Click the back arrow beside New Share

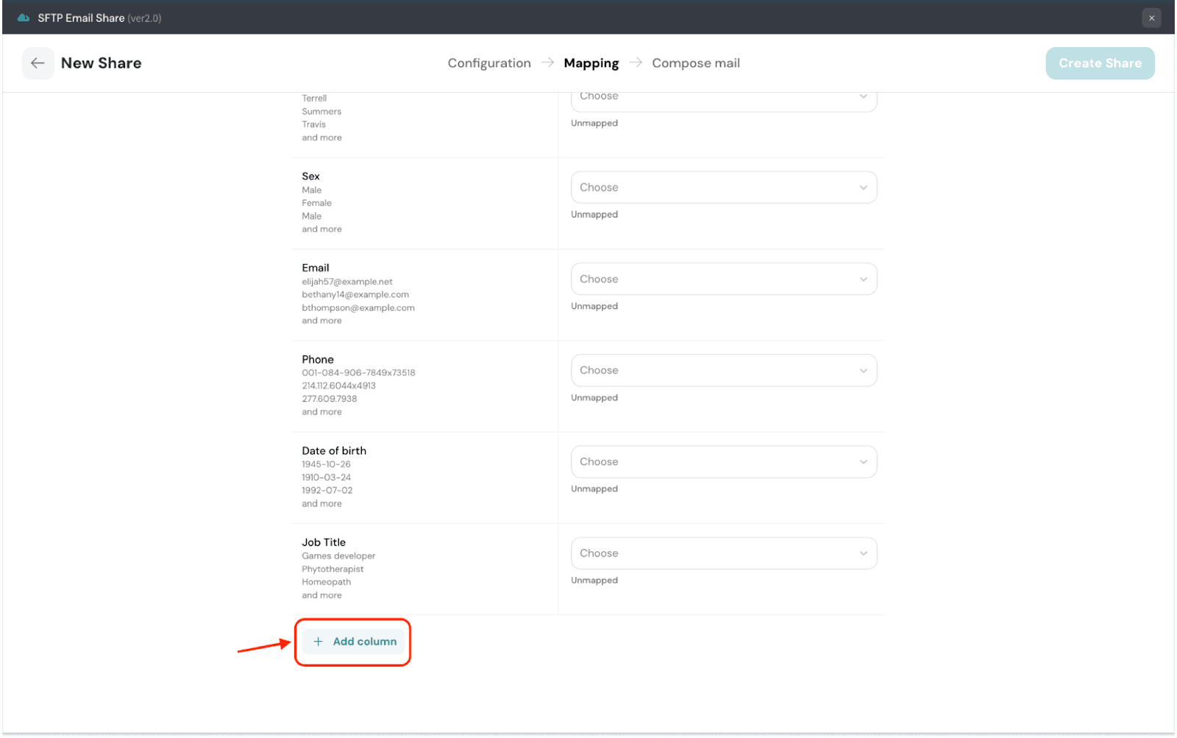coord(38,63)
